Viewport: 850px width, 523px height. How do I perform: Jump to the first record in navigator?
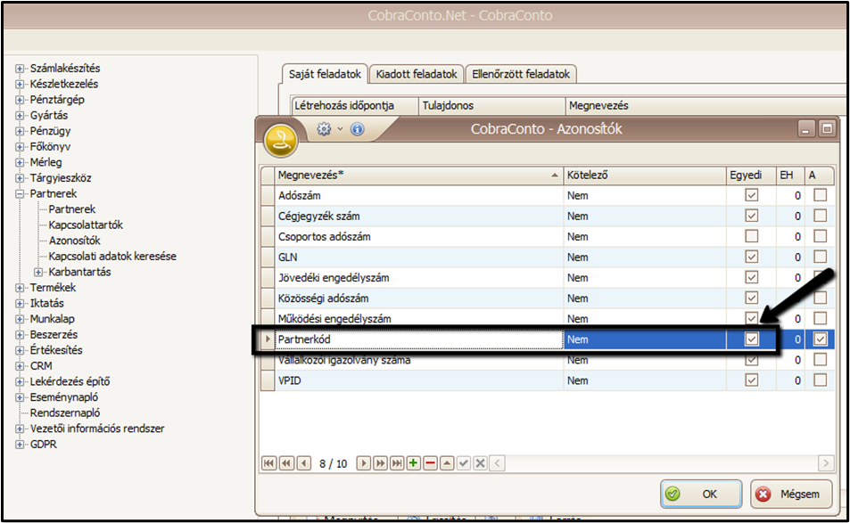coord(268,463)
